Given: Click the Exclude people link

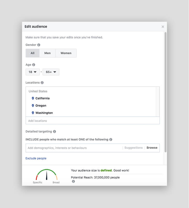Looking at the screenshot, I should pos(36,158).
